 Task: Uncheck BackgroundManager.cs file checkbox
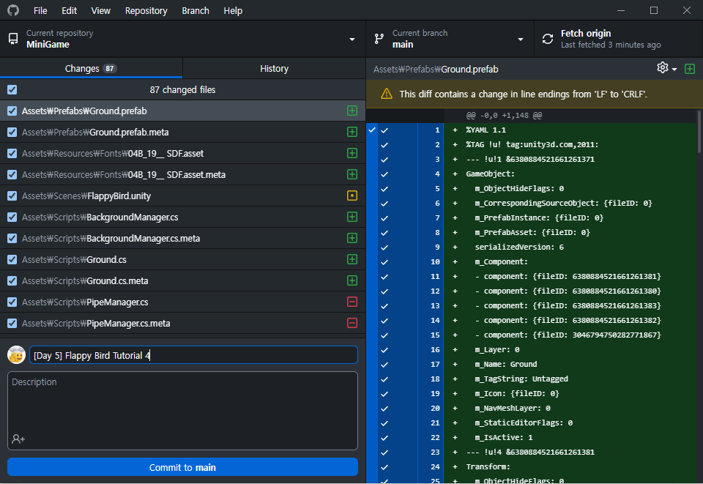tap(12, 217)
